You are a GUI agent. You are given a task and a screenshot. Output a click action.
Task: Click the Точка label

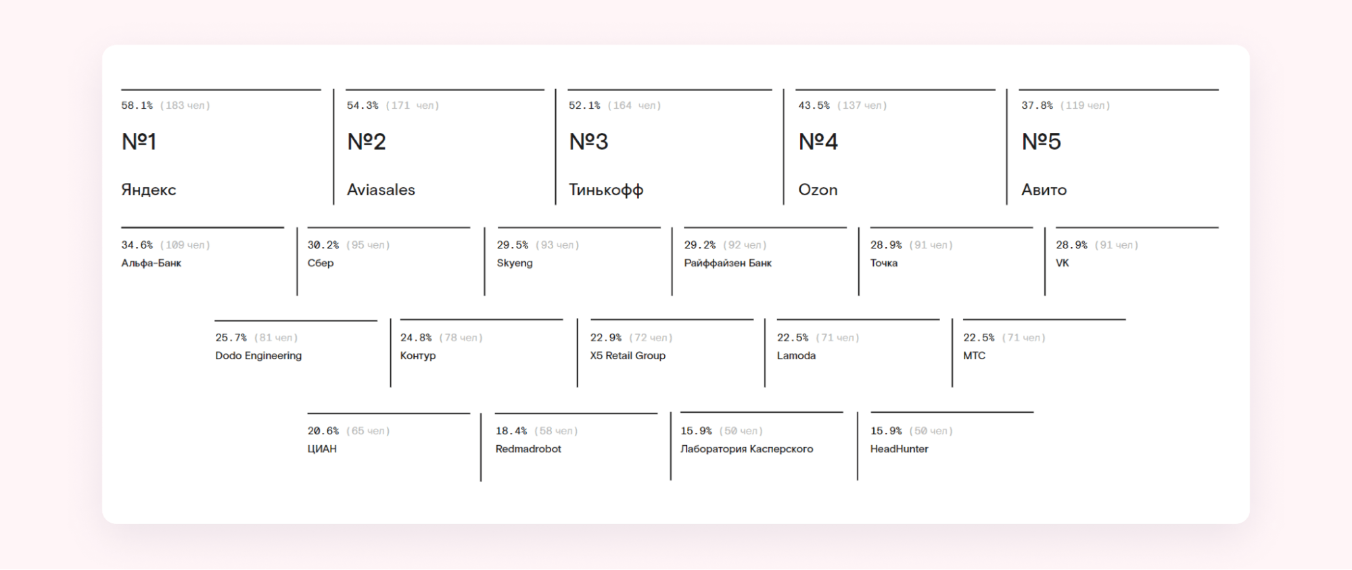click(884, 263)
